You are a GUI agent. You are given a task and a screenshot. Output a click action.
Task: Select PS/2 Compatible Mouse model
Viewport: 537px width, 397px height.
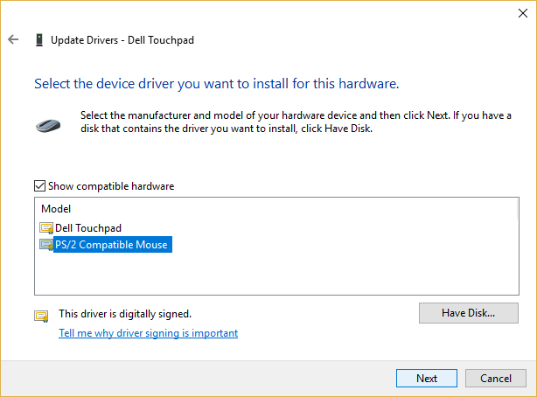113,245
